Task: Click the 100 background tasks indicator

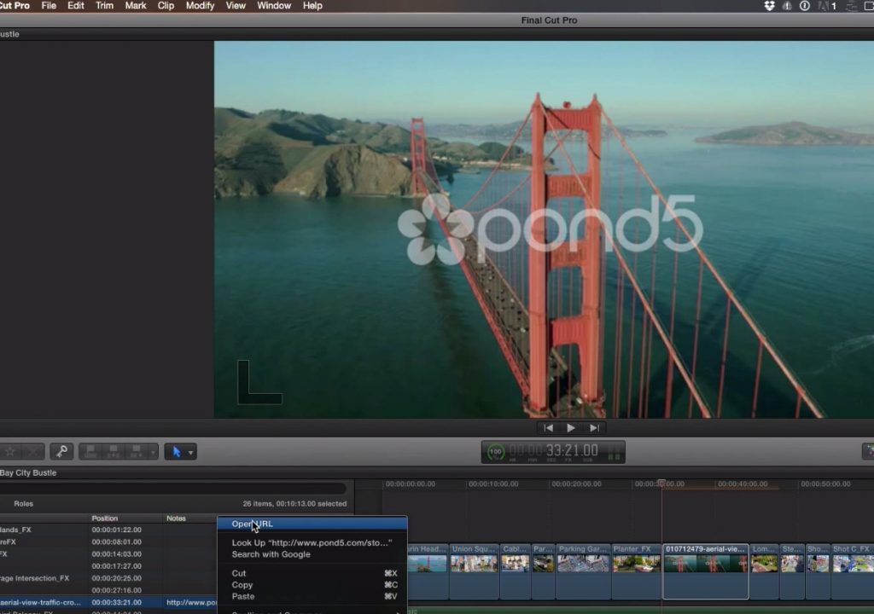Action: 496,452
